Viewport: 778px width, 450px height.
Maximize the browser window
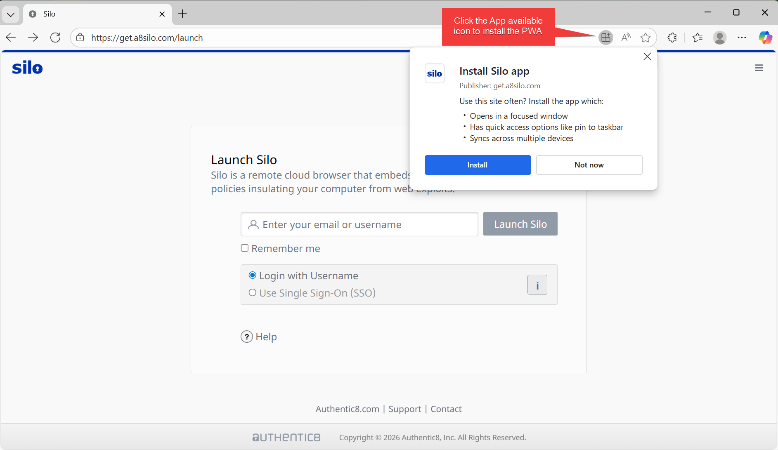(736, 12)
